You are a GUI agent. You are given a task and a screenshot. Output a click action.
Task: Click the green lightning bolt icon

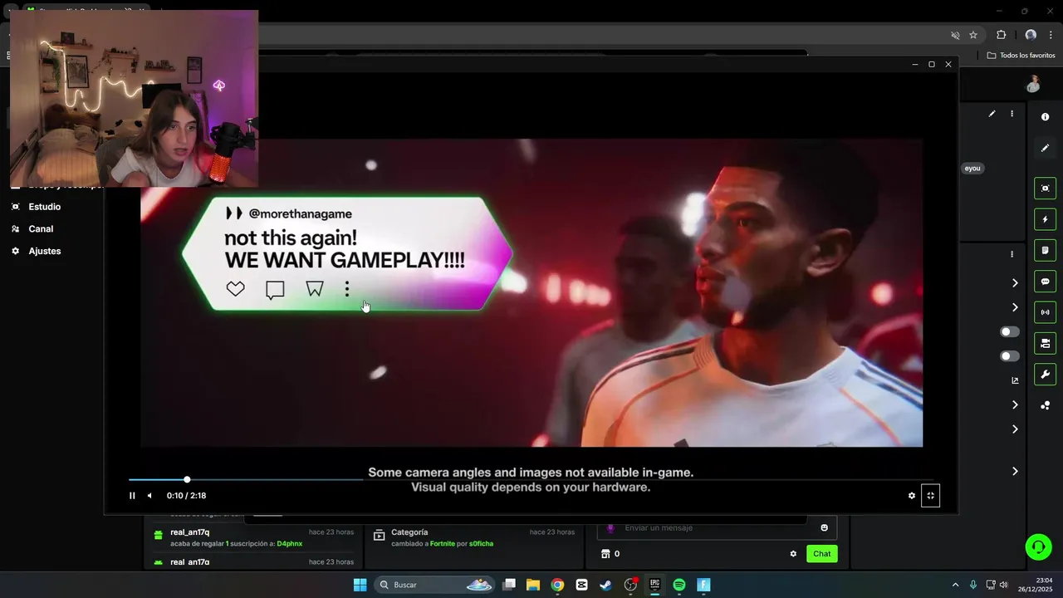(x=1046, y=219)
